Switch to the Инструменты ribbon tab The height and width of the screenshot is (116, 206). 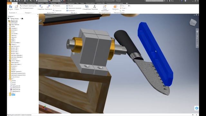pyautogui.click(x=62, y=3)
